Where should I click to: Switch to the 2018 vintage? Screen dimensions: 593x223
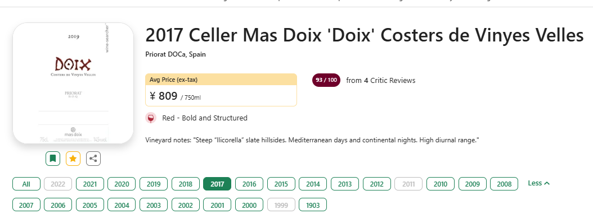[x=185, y=184]
